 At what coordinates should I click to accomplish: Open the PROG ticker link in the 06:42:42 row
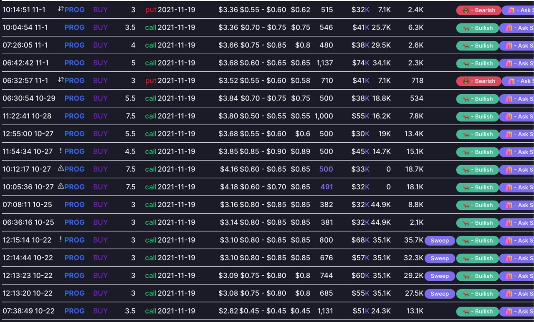(74, 63)
